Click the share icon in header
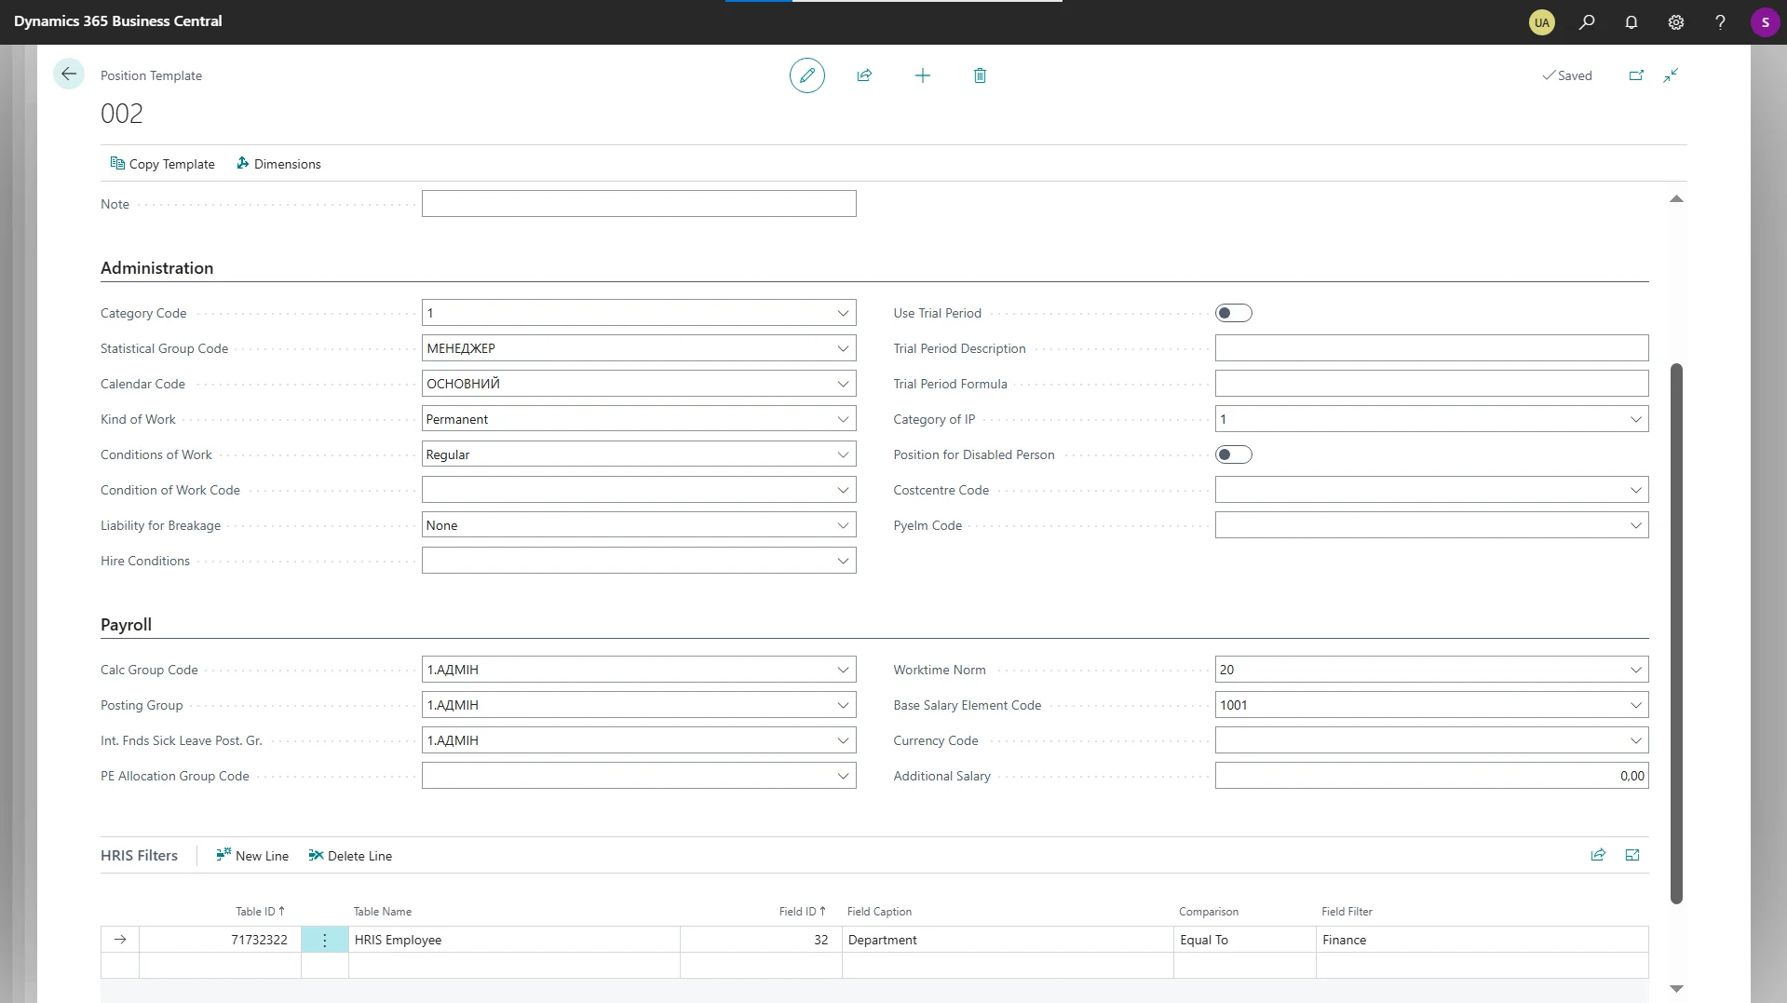 pos(864,75)
